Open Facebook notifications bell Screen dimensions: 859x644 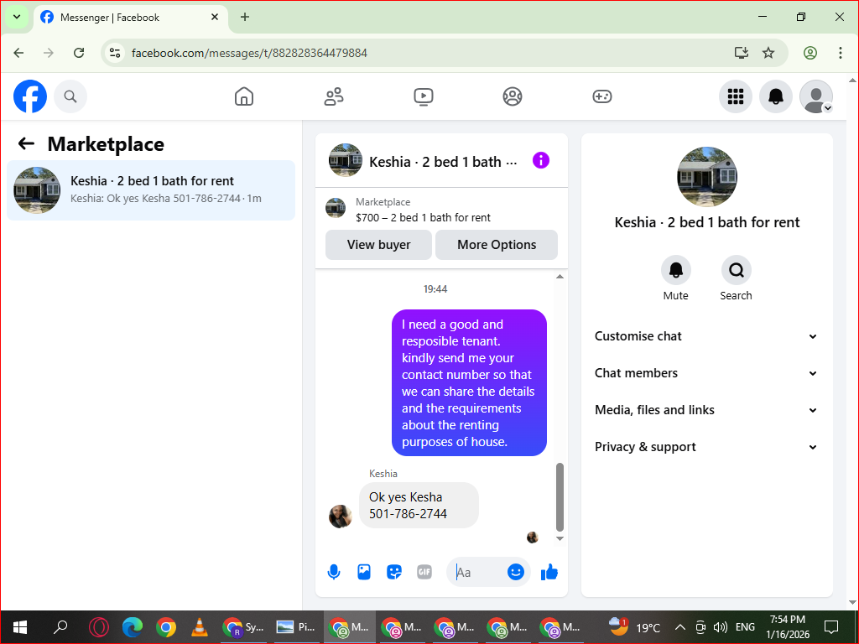[776, 96]
